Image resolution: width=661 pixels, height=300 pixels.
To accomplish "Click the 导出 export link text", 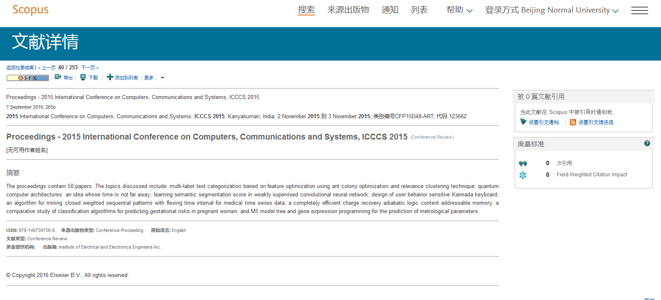I will (x=68, y=78).
